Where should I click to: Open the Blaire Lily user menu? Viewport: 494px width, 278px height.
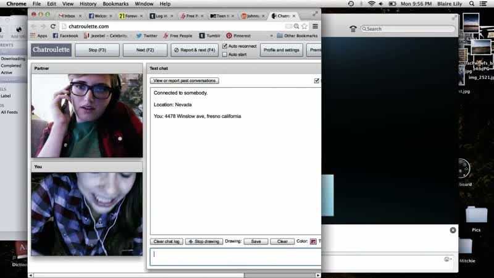tap(450, 4)
